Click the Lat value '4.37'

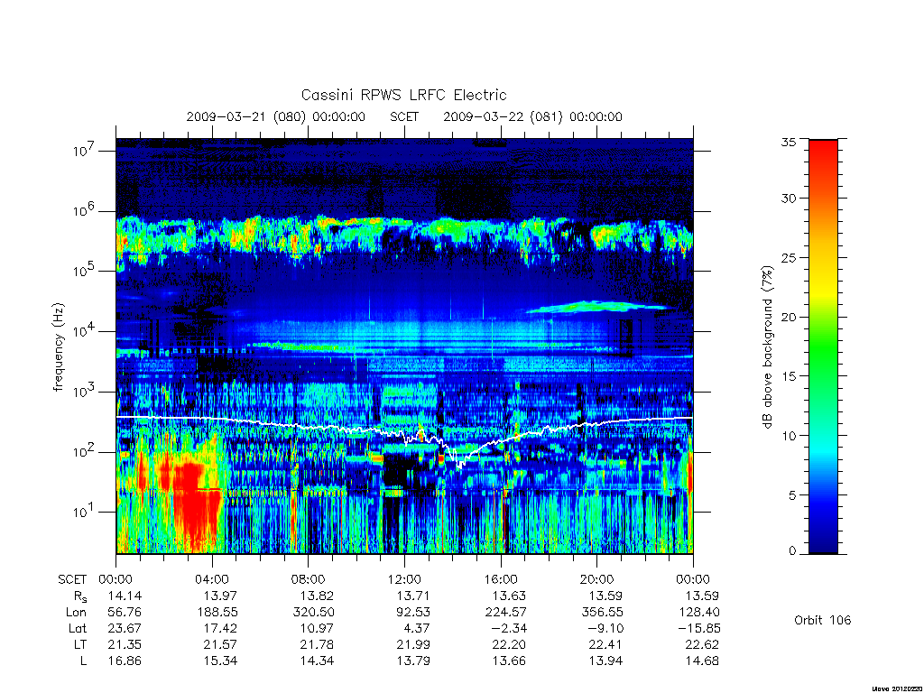pyautogui.click(x=417, y=628)
